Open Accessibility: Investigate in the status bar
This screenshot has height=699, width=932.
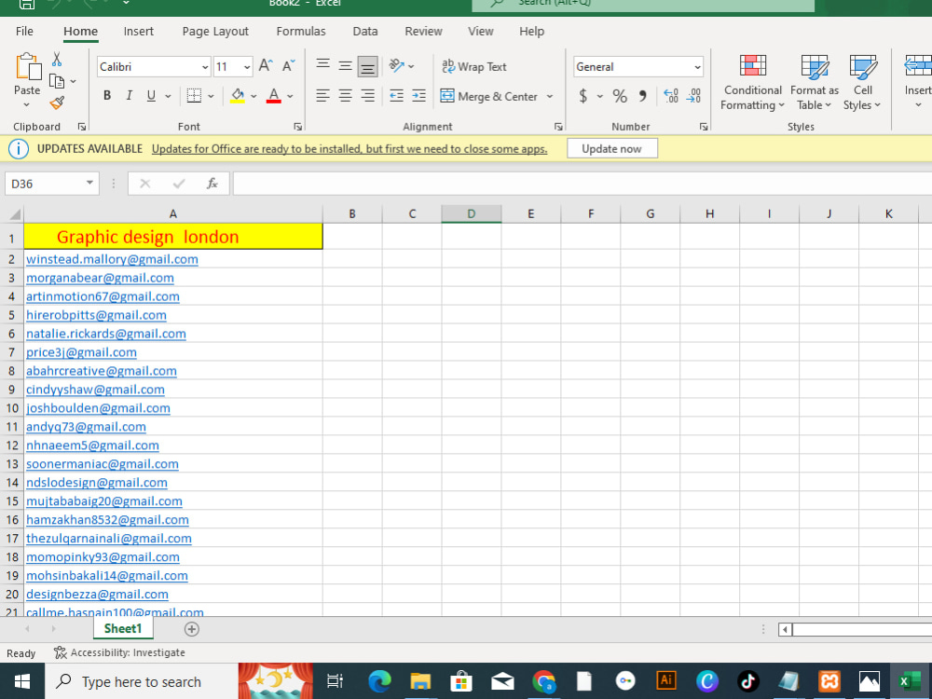[119, 652]
